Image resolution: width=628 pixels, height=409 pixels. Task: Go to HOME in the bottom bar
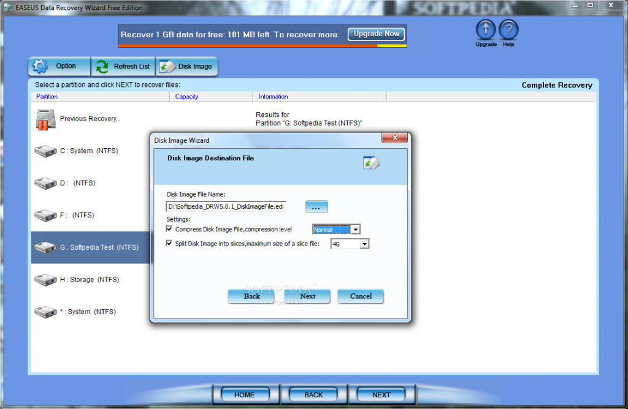pyautogui.click(x=244, y=394)
